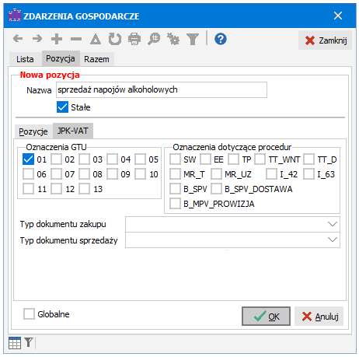Open filter funnel icon in toolbar
The width and height of the screenshot is (359, 357).
[193, 39]
